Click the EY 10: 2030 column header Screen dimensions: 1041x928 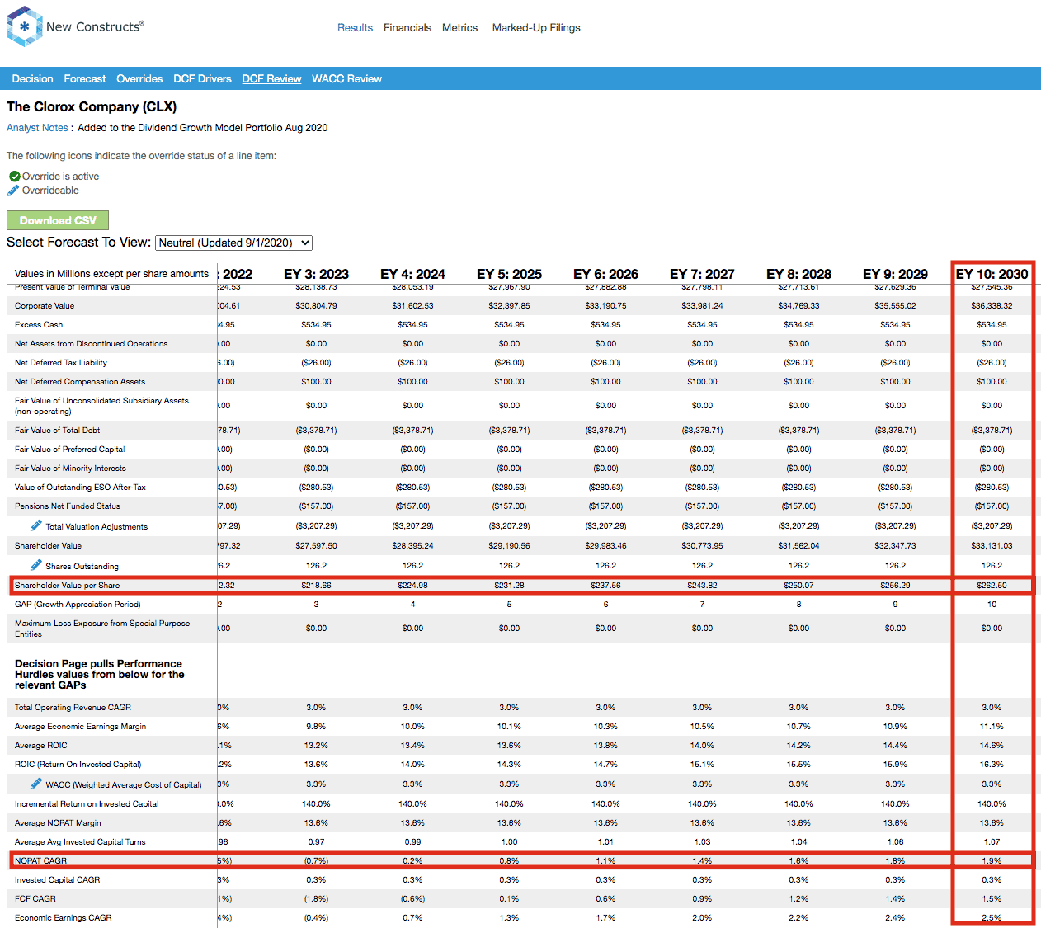pos(992,274)
